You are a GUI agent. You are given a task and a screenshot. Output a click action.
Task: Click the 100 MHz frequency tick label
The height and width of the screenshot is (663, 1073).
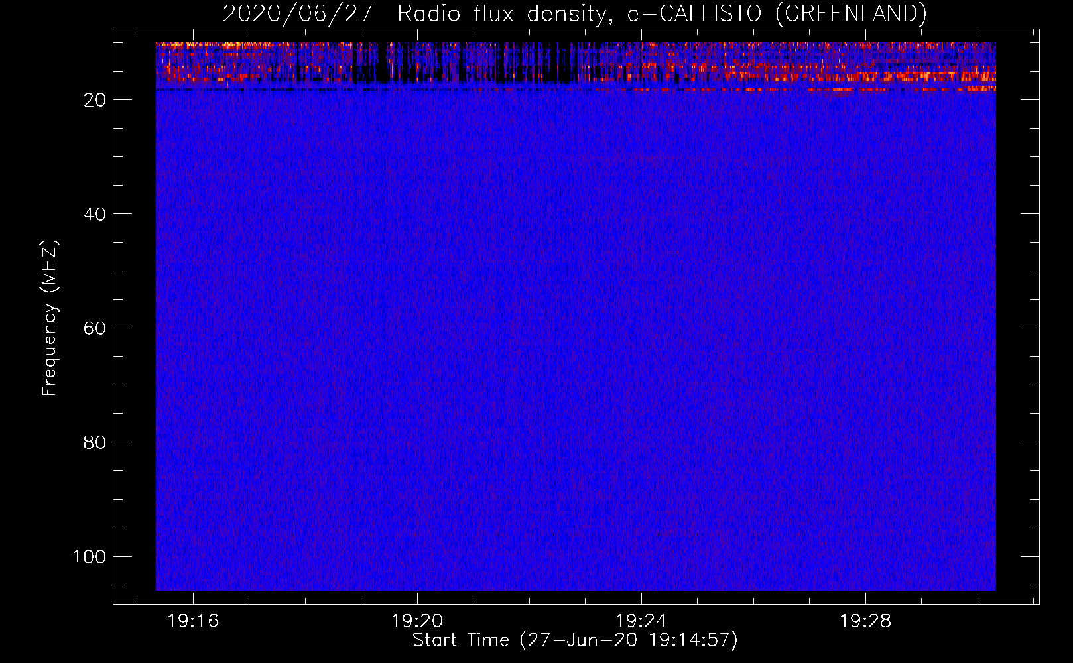coord(90,556)
